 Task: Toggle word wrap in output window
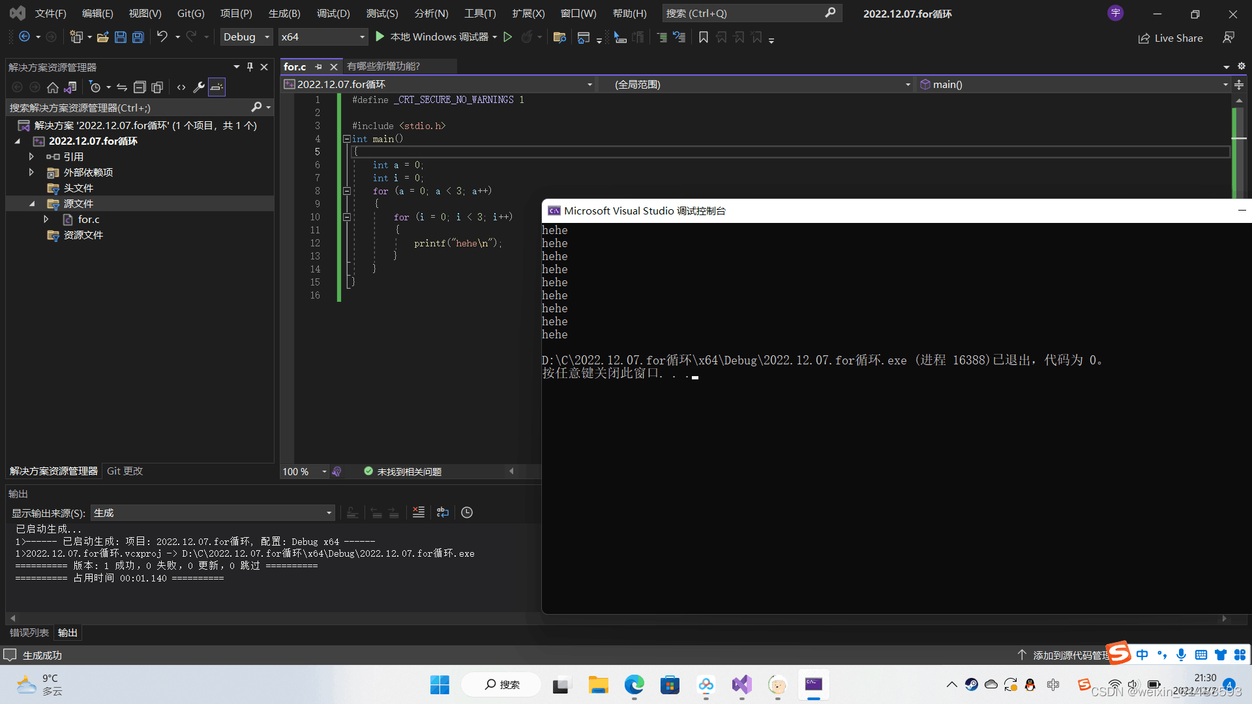[x=443, y=512]
